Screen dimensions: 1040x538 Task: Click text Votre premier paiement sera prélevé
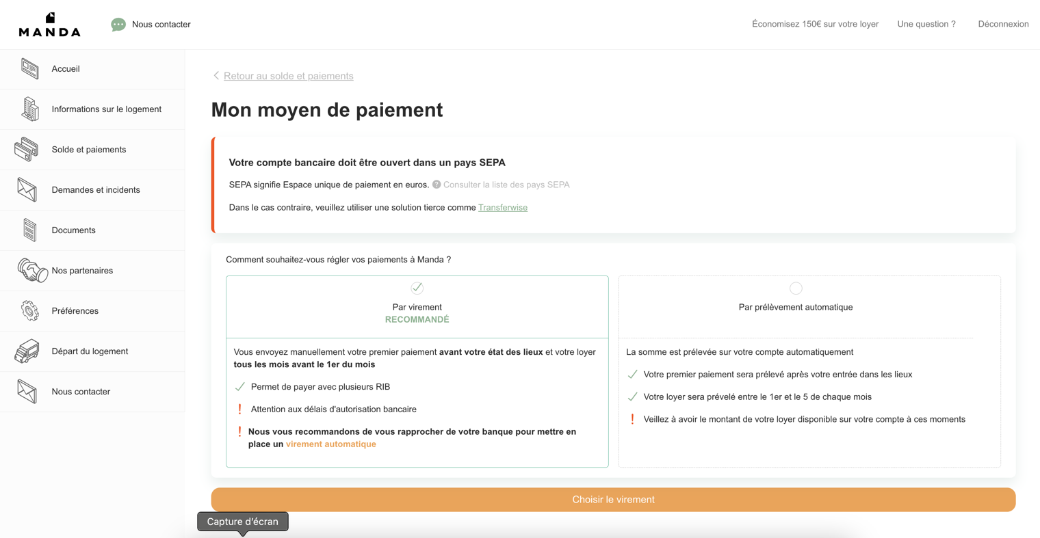click(x=778, y=375)
